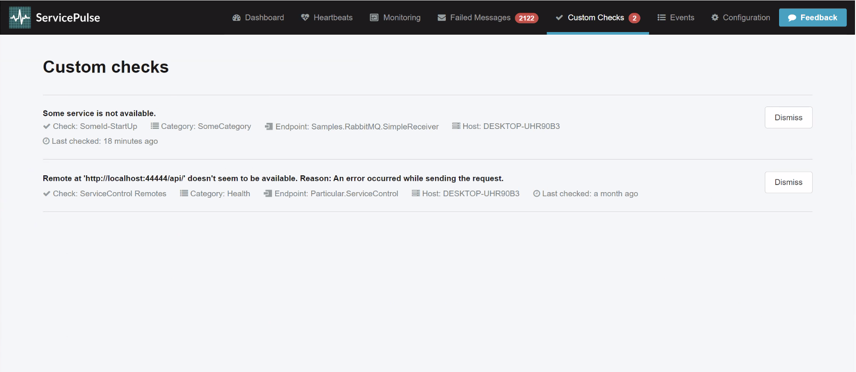Click the 'Category: SomeCategory' text
The image size is (856, 372).
point(206,126)
